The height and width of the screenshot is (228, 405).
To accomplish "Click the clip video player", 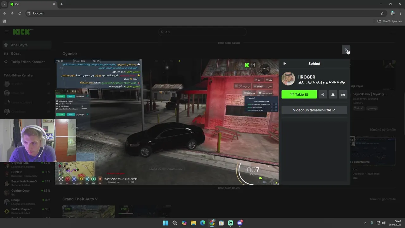I will [x=167, y=122].
